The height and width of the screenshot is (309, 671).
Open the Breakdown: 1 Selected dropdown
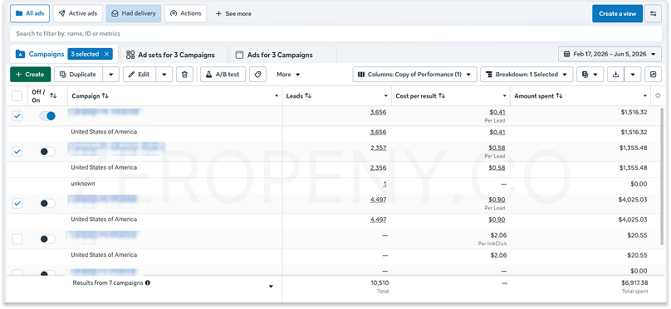[527, 75]
